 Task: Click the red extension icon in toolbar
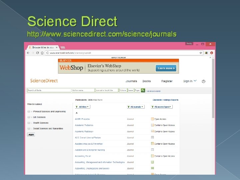point(212,53)
